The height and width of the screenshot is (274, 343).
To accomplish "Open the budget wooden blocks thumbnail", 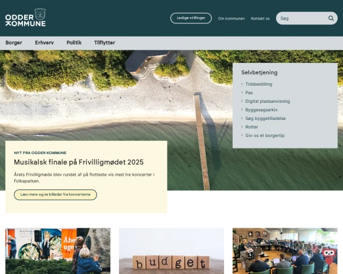I will click(171, 251).
